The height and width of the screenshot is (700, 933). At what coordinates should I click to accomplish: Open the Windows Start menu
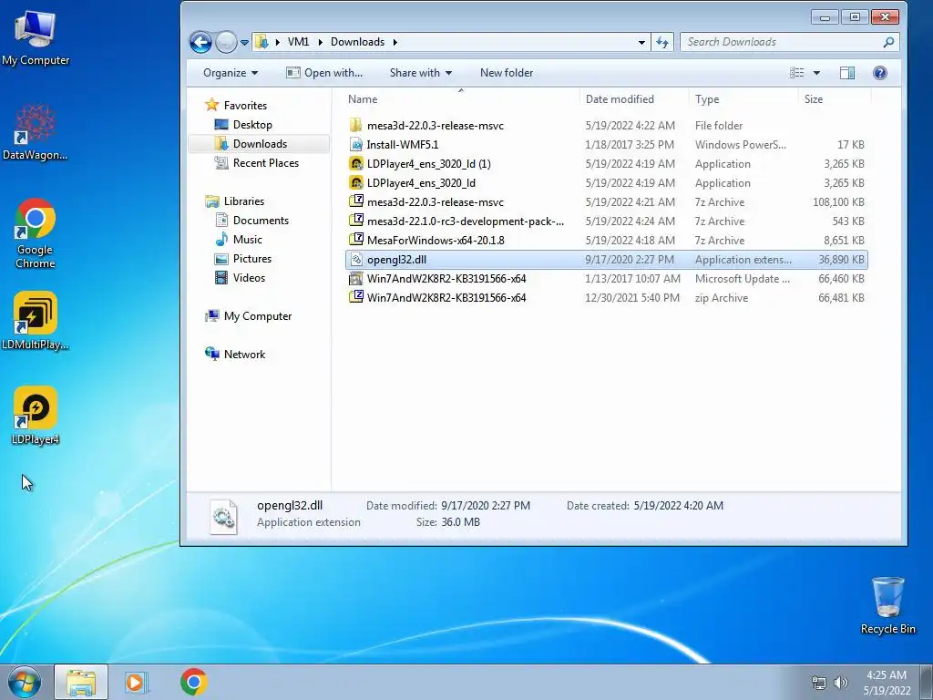pos(25,682)
